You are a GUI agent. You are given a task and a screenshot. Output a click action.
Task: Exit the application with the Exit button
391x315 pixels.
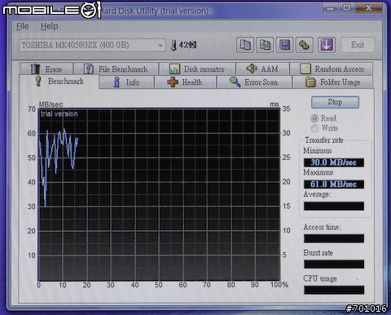(x=358, y=45)
